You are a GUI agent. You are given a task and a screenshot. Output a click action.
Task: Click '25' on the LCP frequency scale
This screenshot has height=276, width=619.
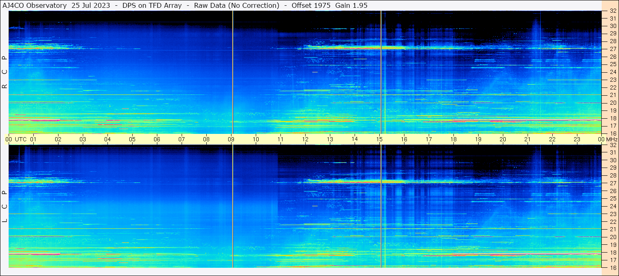point(613,198)
